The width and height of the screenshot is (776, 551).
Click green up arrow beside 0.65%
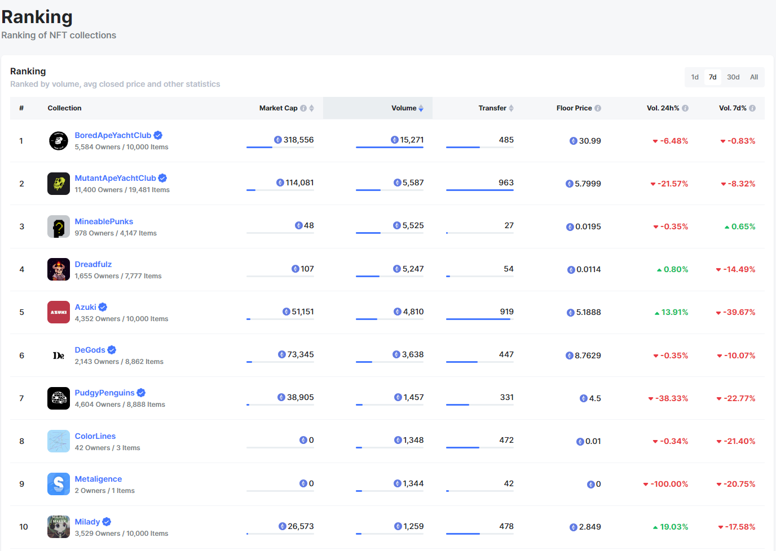[x=727, y=227]
